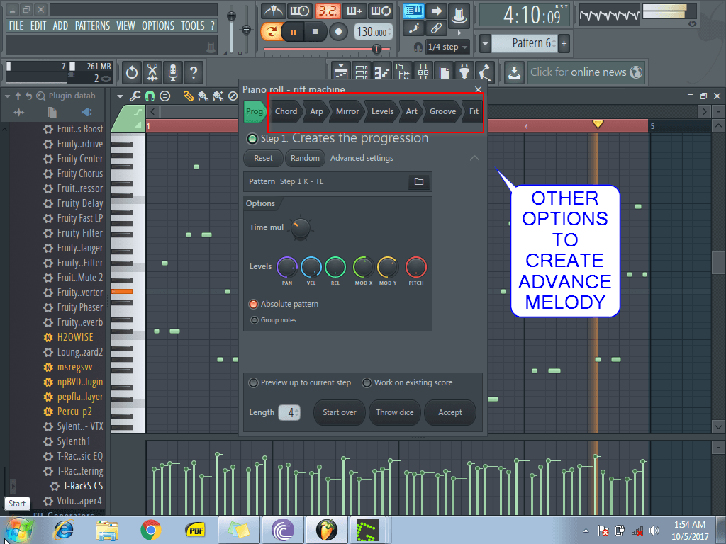The width and height of the screenshot is (726, 544).
Task: Collapse Advanced settings chevron
Action: point(474,158)
